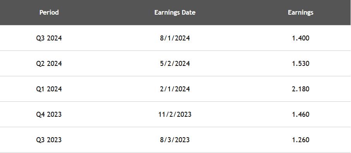Click the 2.180 earnings value
This screenshot has width=351, height=153.
click(301, 89)
